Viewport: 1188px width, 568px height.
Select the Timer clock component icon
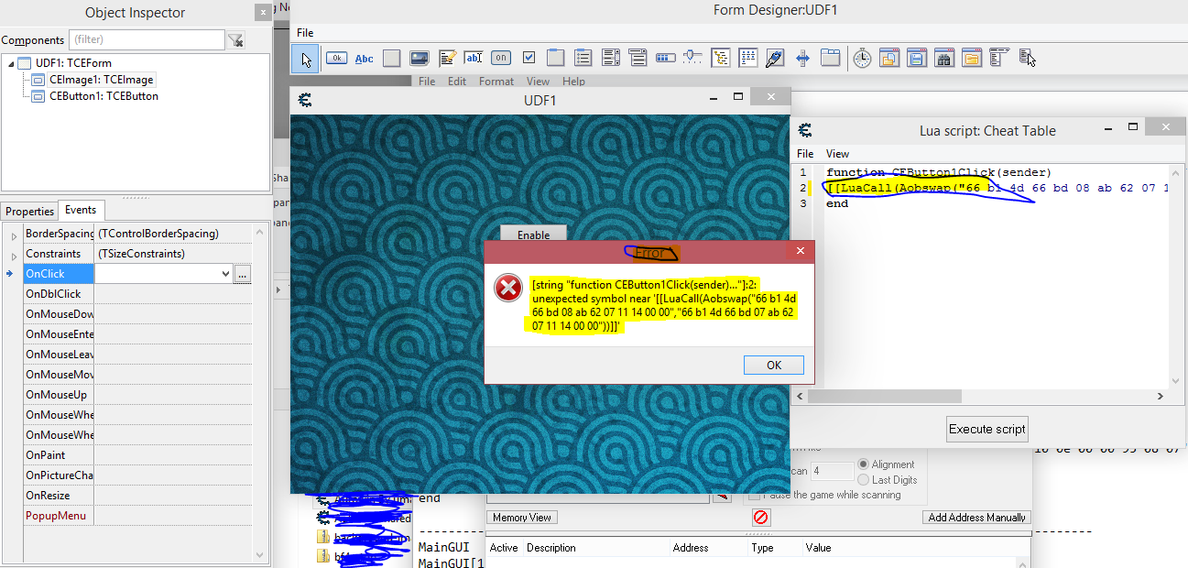pos(862,59)
